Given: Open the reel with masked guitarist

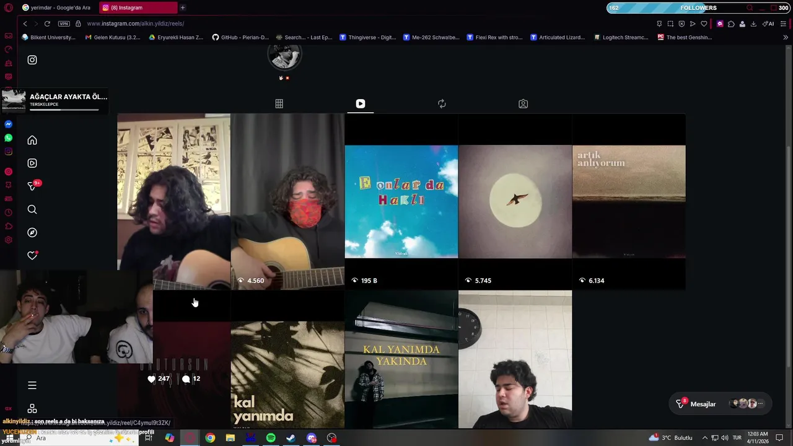Looking at the screenshot, I should 287,201.
